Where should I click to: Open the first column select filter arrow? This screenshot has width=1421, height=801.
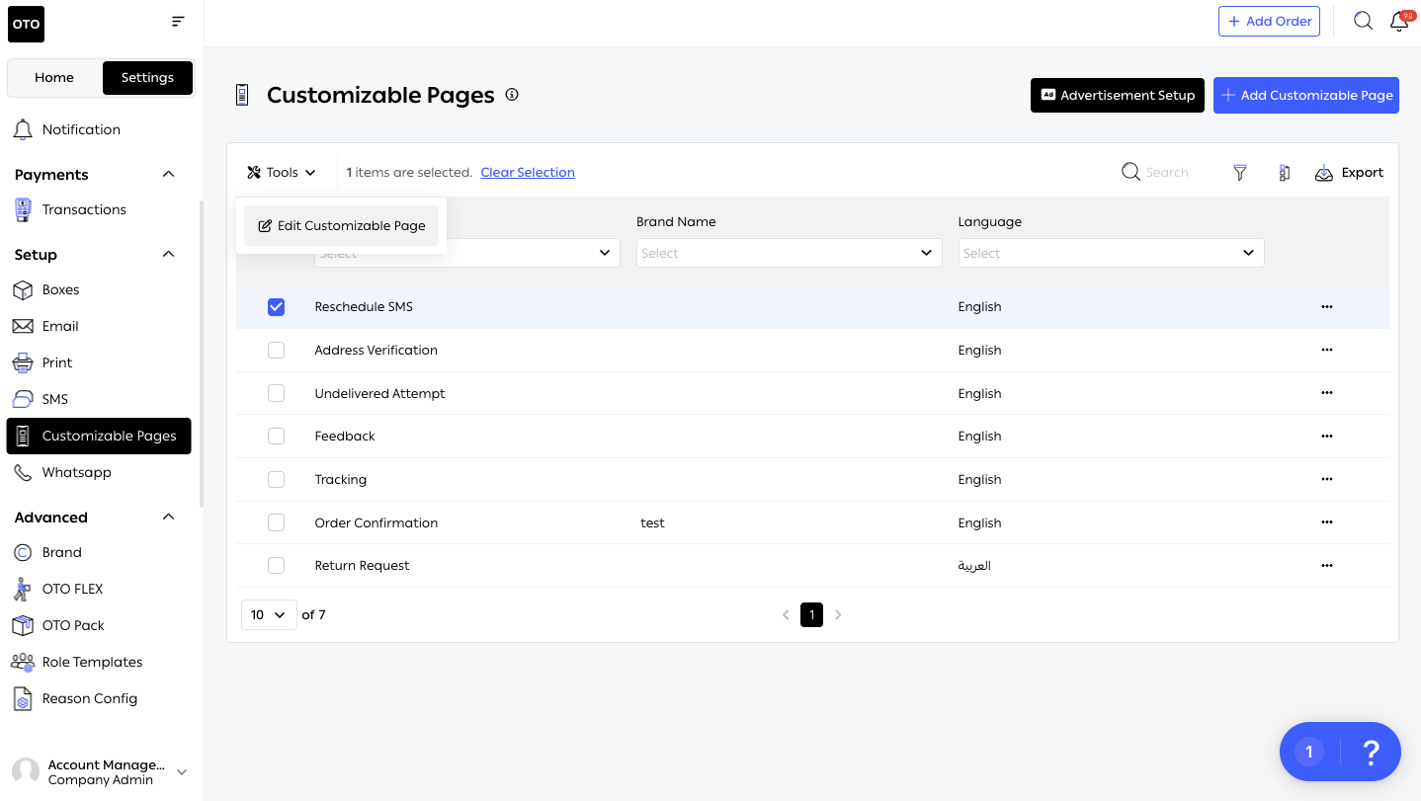[605, 253]
